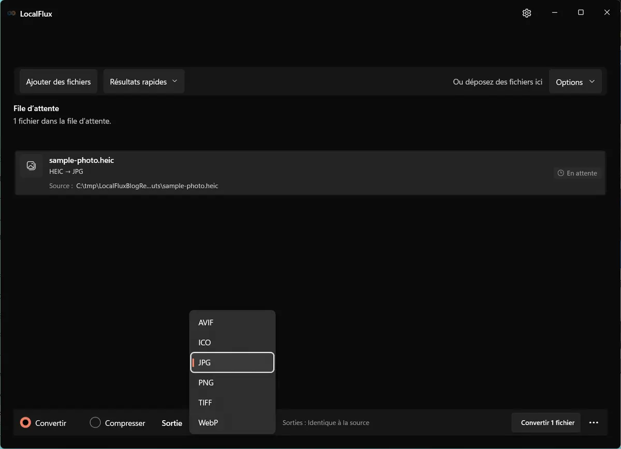Click the Sortie label
This screenshot has width=621, height=449.
pos(172,423)
